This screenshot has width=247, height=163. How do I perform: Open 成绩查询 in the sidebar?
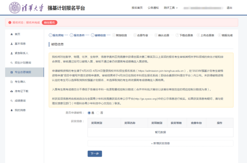coord(25,101)
